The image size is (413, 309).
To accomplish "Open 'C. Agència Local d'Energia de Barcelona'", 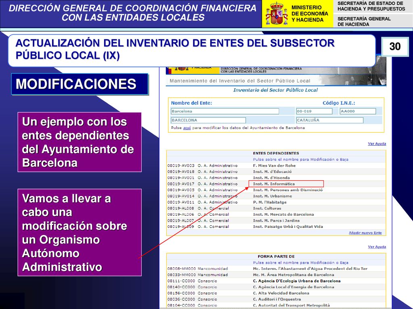I will (294, 287).
